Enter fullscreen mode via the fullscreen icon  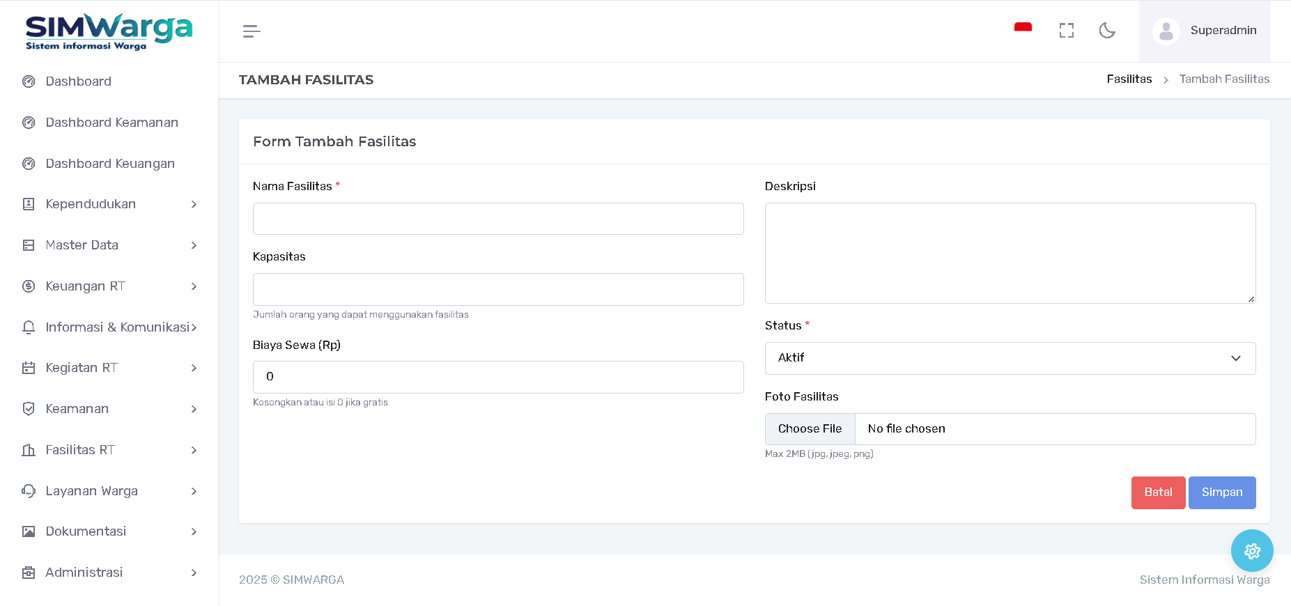1066,31
